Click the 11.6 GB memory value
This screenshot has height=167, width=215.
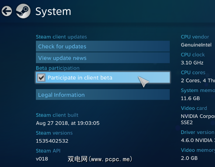click(x=190, y=98)
